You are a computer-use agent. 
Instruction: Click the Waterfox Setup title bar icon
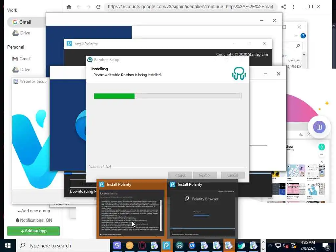[16, 81]
